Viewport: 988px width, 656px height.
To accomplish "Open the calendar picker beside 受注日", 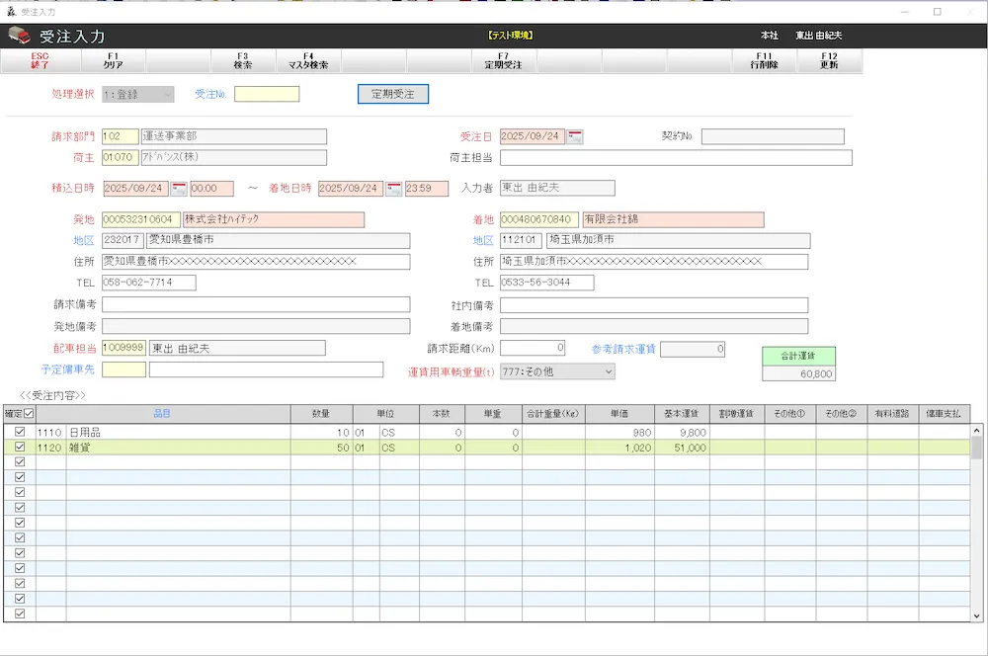I will point(575,136).
